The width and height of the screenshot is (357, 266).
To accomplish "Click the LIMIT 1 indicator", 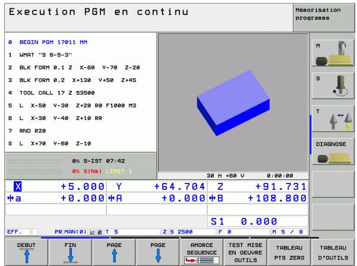I will point(119,171).
